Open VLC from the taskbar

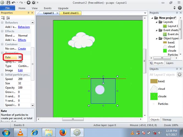(20, 132)
